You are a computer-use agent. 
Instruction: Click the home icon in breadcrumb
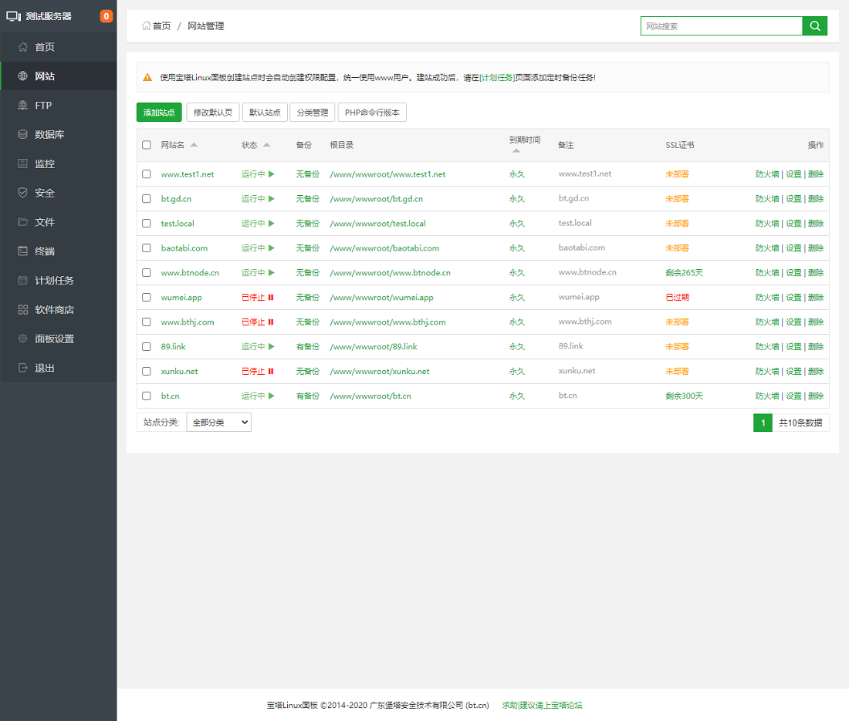146,26
